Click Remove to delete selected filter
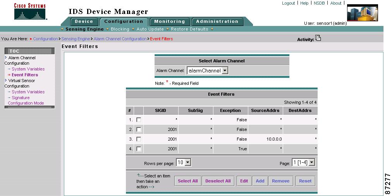Screen dimensions: 392x196 click(x=280, y=181)
